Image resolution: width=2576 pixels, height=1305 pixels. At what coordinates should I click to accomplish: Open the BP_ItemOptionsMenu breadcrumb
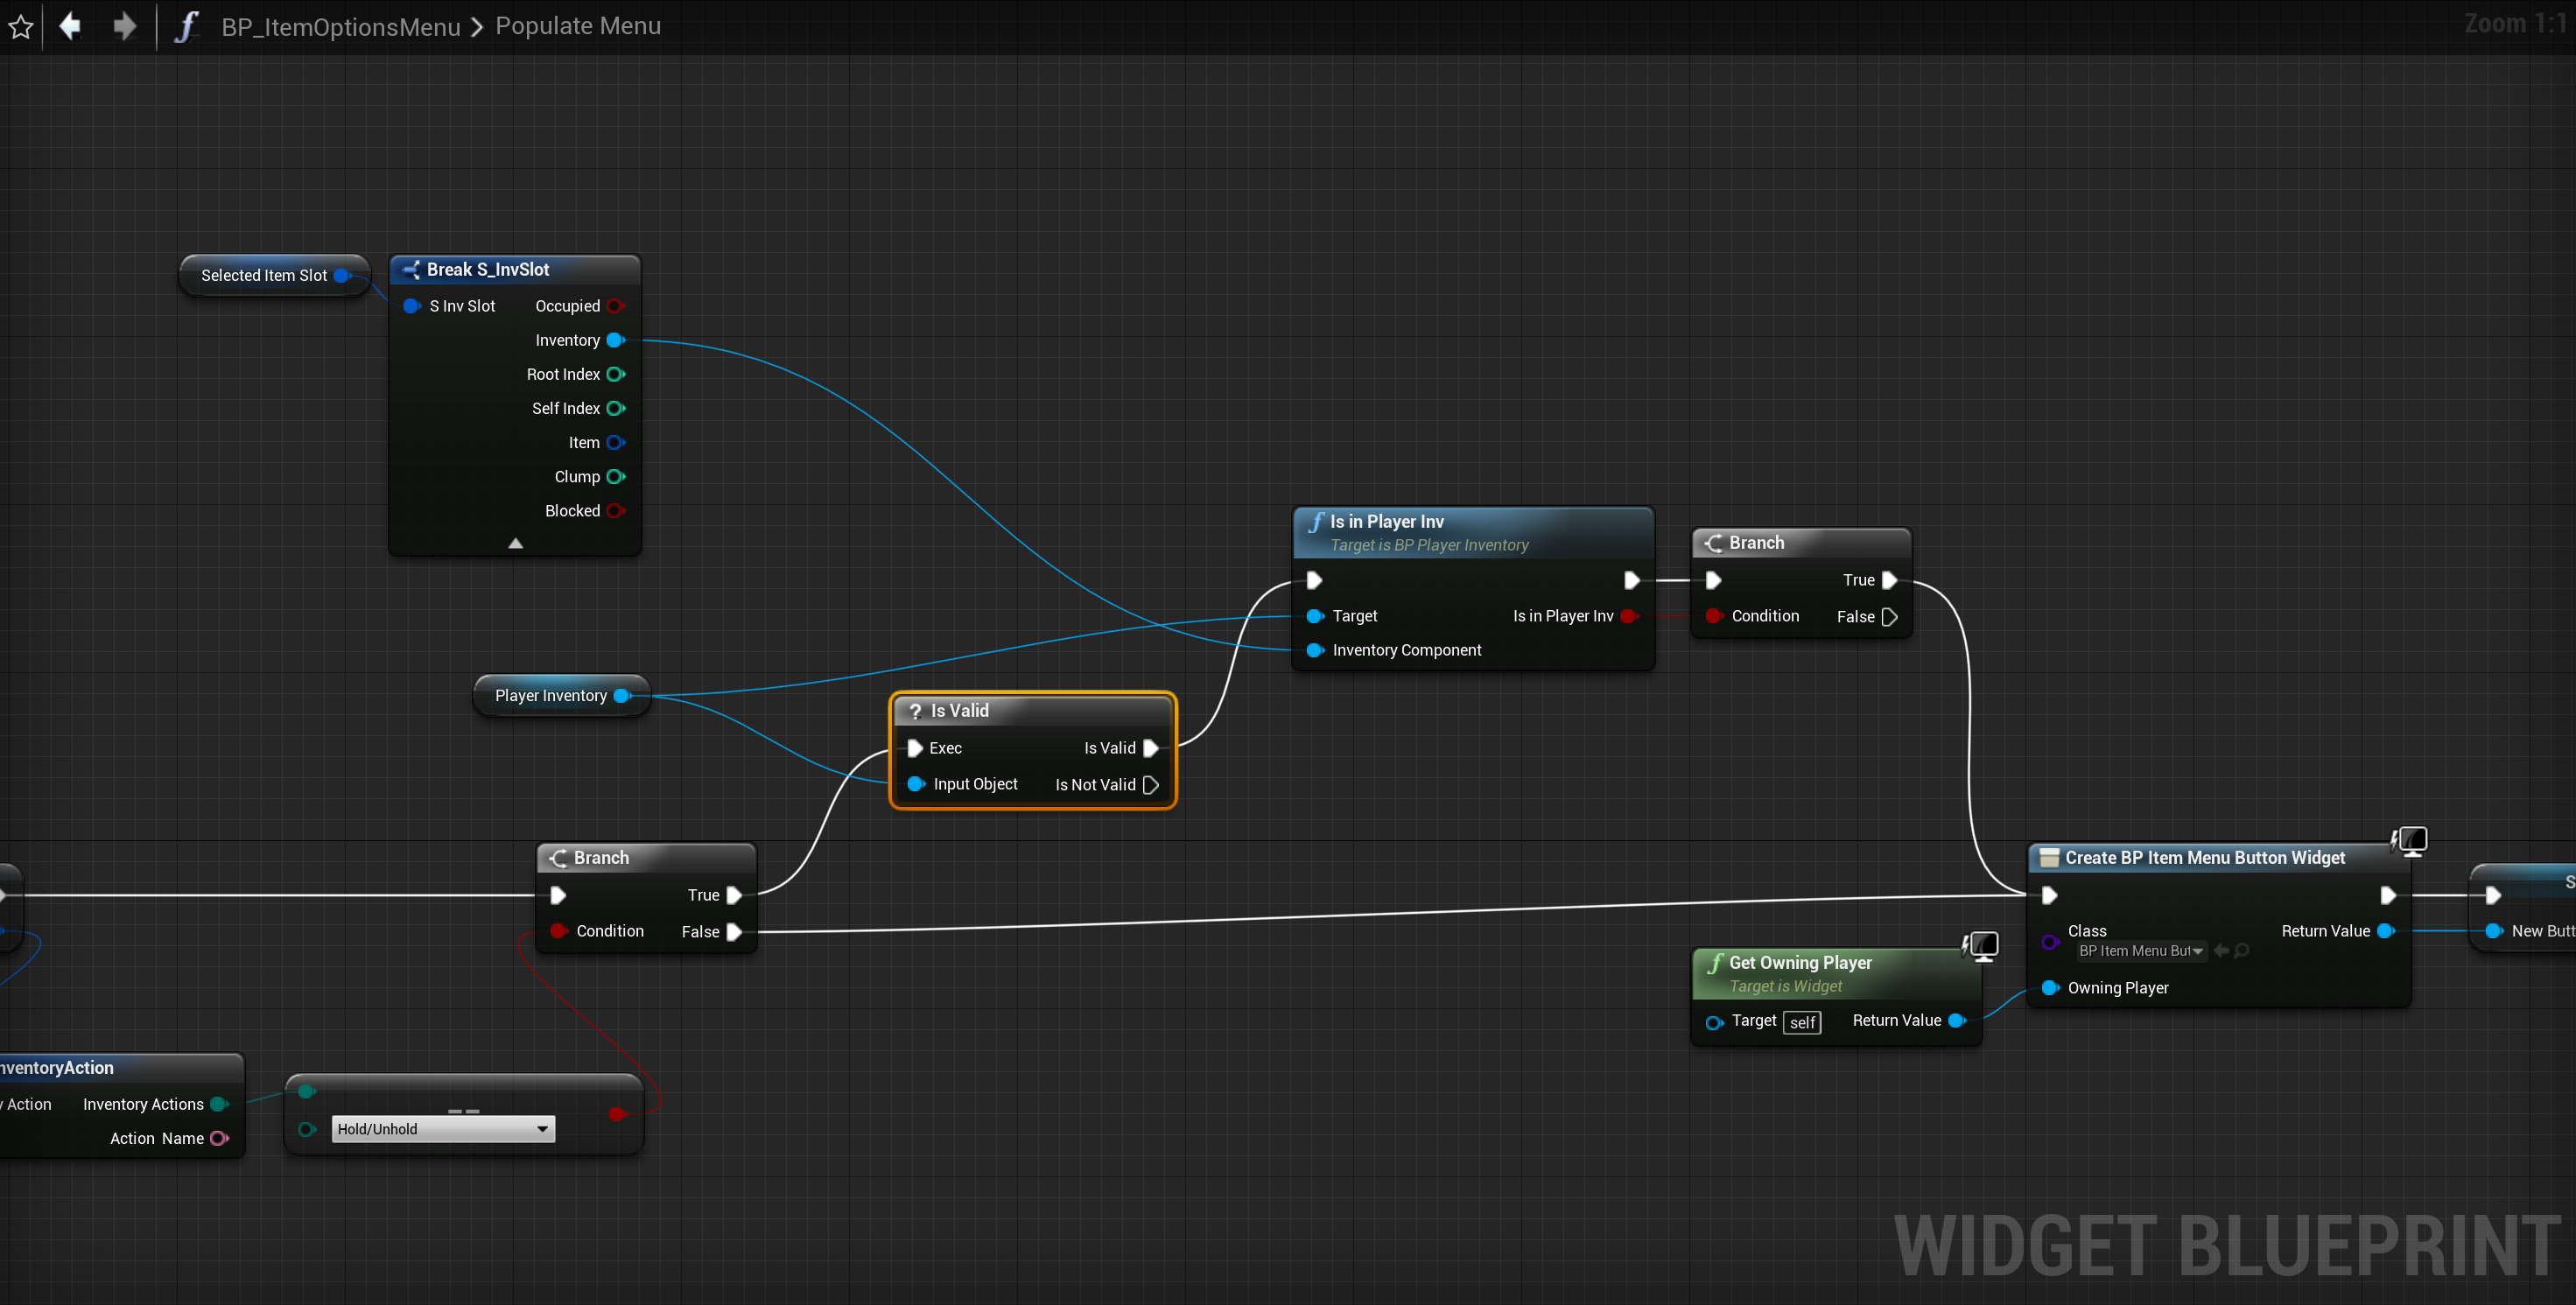point(340,26)
